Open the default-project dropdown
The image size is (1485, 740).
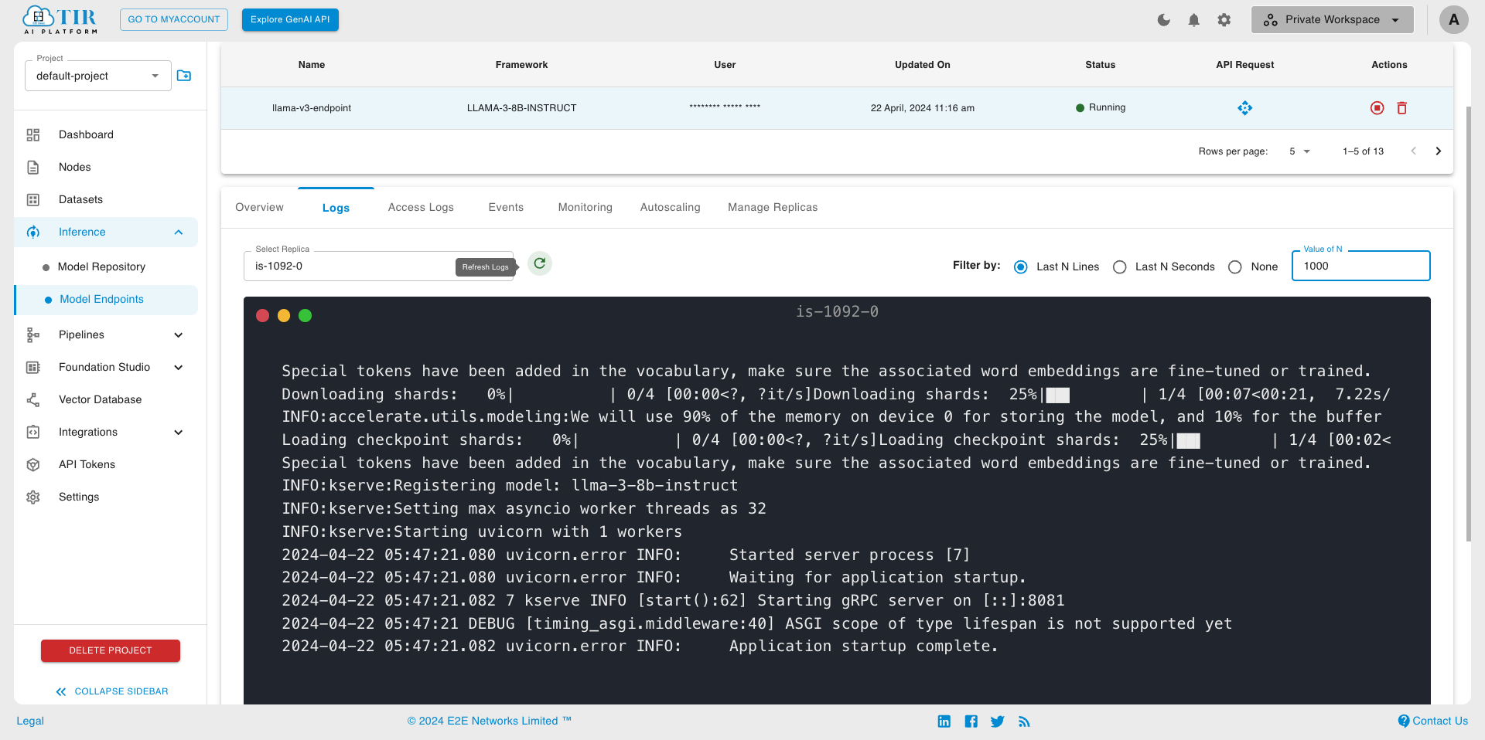[98, 76]
